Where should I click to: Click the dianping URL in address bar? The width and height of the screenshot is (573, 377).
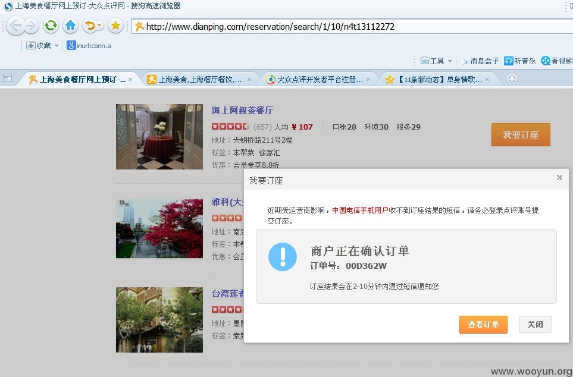click(x=270, y=26)
